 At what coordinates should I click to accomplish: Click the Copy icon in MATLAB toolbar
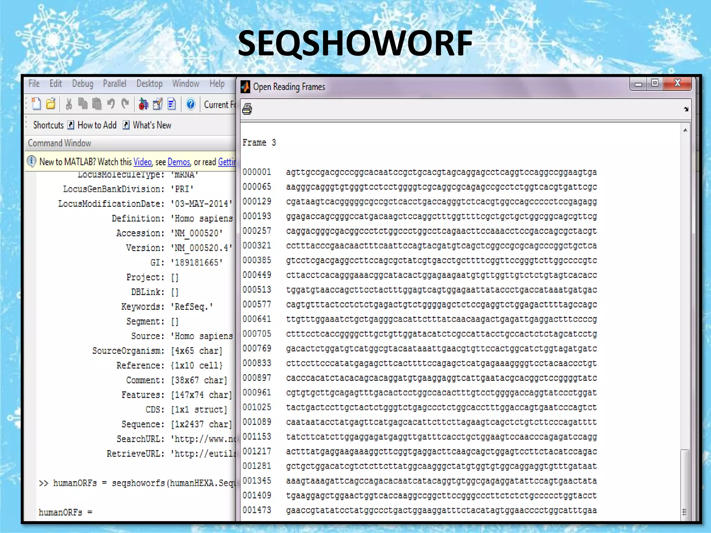click(83, 104)
